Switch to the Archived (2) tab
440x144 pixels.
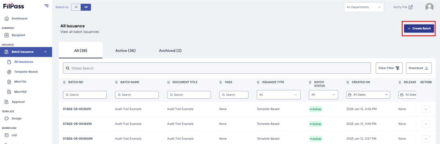tap(170, 50)
